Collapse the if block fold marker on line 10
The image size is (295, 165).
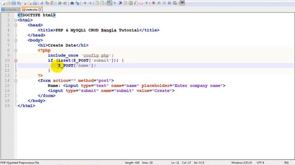[x=16, y=60]
